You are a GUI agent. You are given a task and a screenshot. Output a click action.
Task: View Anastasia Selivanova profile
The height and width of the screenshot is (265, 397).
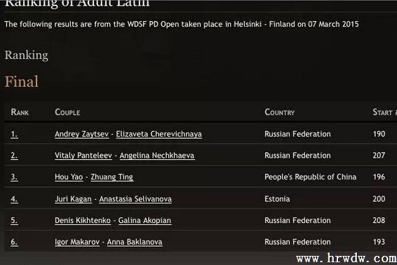pos(135,199)
